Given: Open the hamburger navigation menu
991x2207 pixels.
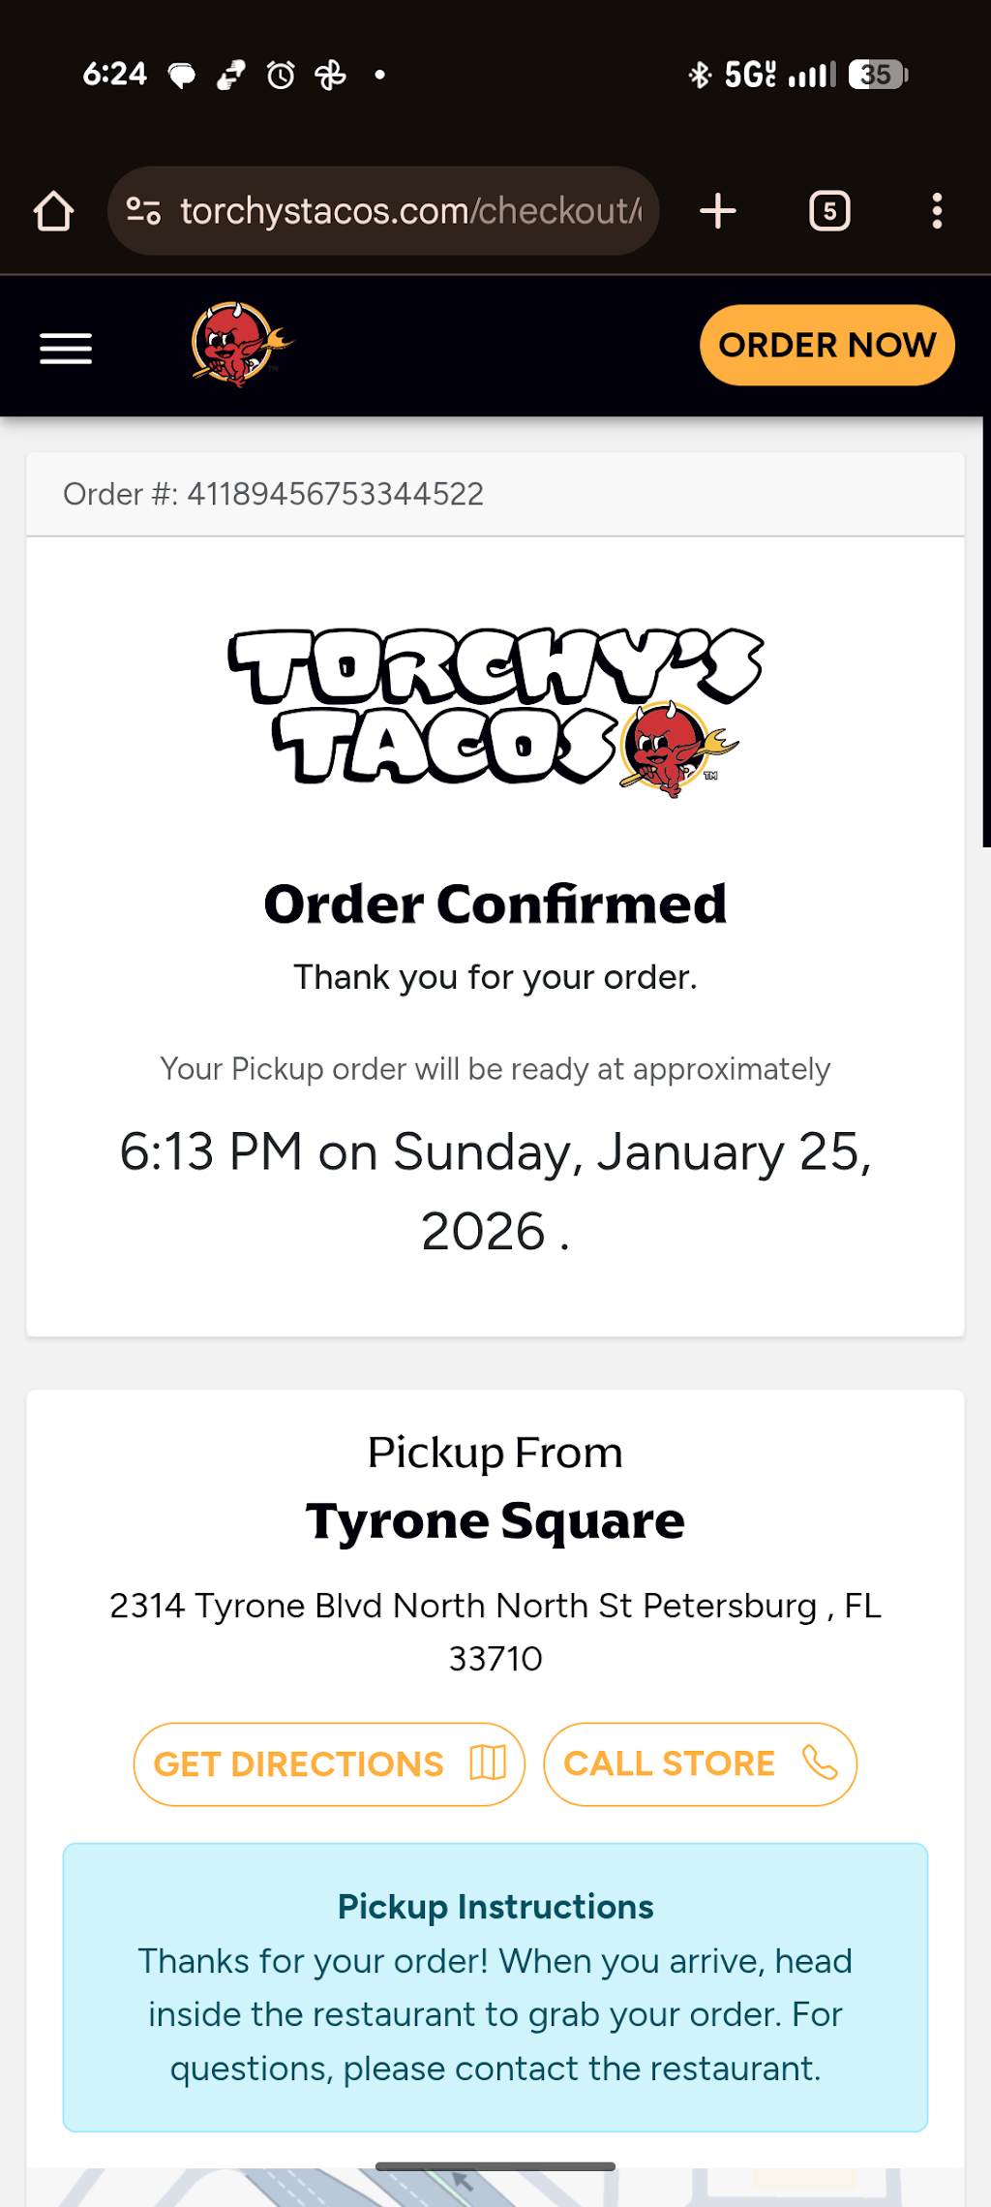Looking at the screenshot, I should tap(66, 349).
